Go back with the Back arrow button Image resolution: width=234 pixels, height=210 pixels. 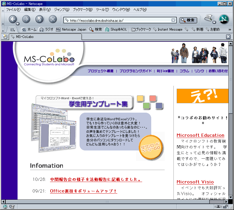13,19
